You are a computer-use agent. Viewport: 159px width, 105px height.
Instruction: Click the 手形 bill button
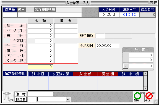15,46
